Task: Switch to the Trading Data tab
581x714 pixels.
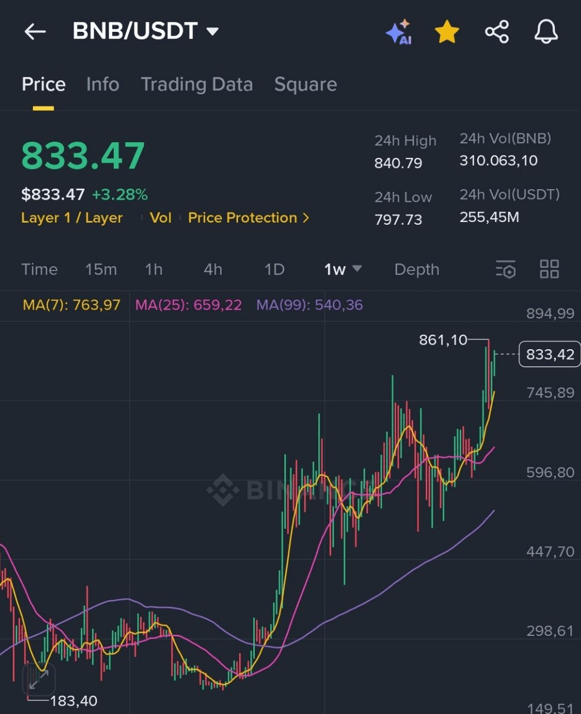Action: coord(197,84)
